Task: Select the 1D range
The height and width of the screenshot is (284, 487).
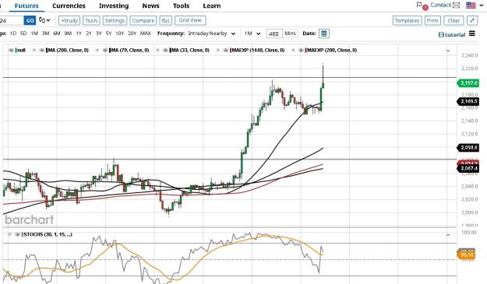Action: coord(13,33)
